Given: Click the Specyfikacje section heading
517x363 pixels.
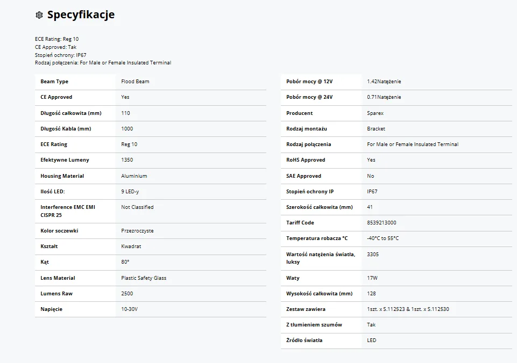Looking at the screenshot, I should [x=81, y=15].
